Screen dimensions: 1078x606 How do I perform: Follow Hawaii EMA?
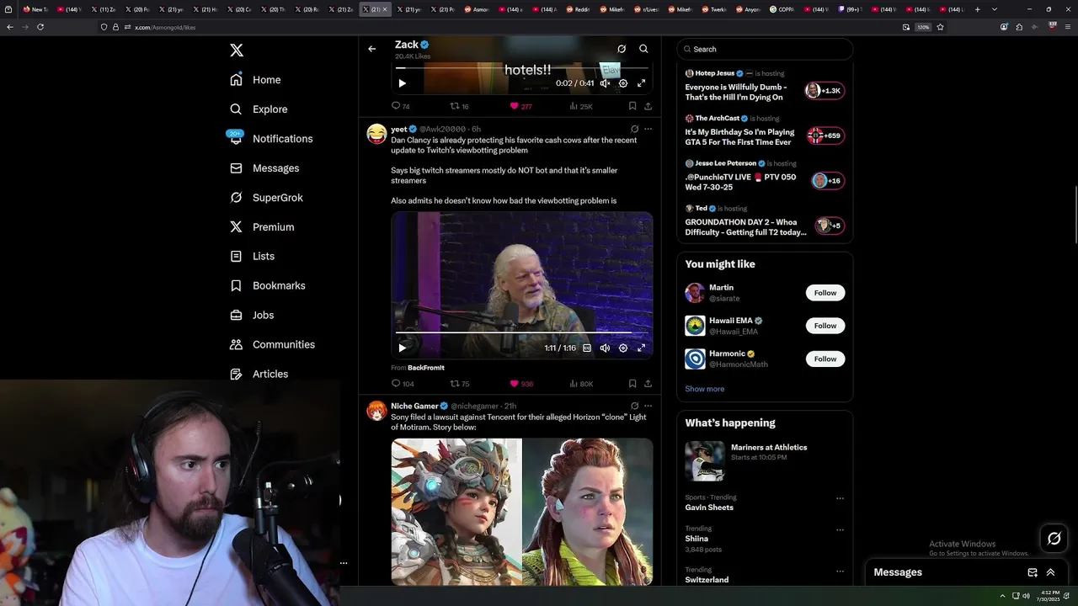(825, 326)
